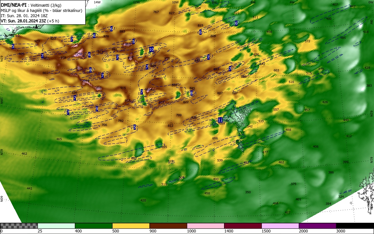Click the 557 map value

[276, 110]
